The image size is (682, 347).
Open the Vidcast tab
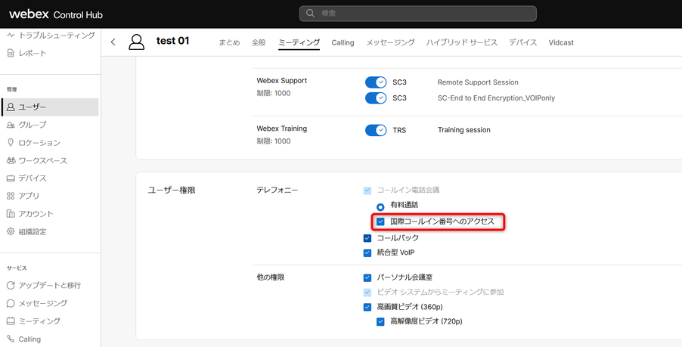pyautogui.click(x=561, y=42)
